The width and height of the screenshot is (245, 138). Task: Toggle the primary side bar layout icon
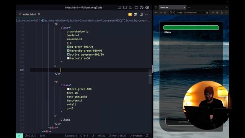coord(119,8)
